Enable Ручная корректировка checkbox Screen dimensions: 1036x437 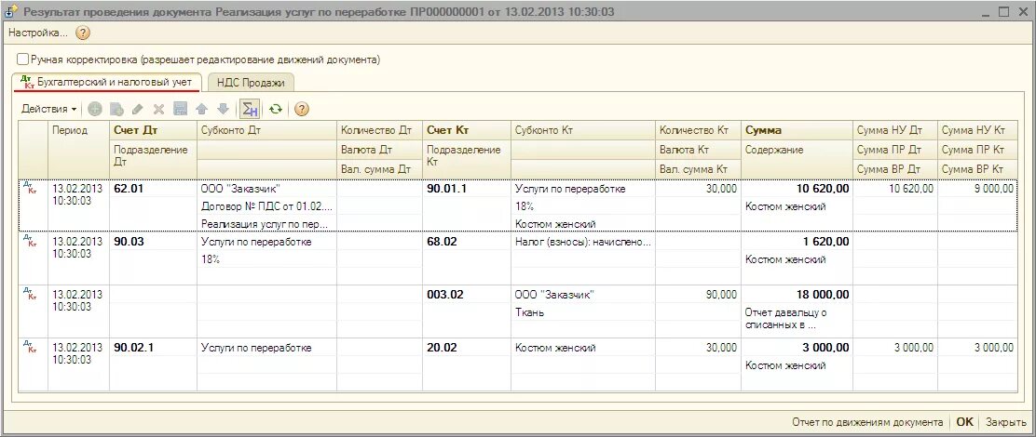[23, 60]
